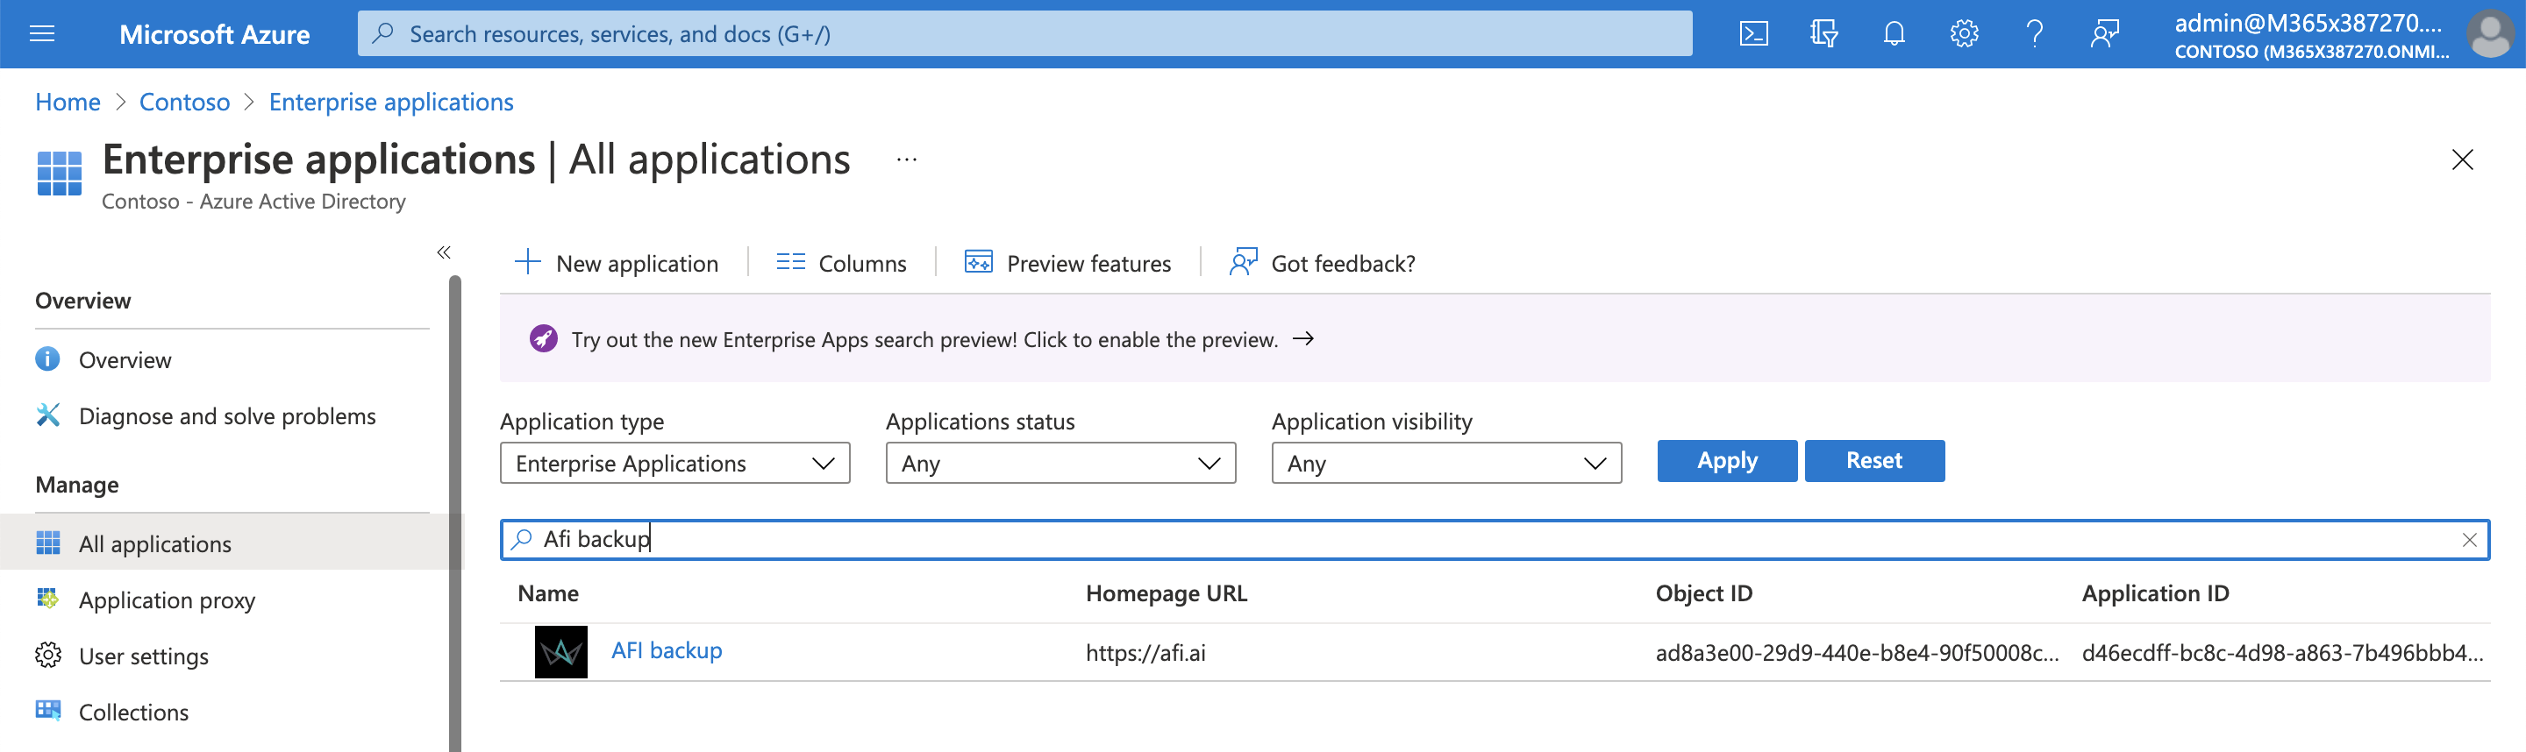Viewport: 2526px width, 752px height.
Task: Sort by the Name column header
Action: [x=547, y=593]
